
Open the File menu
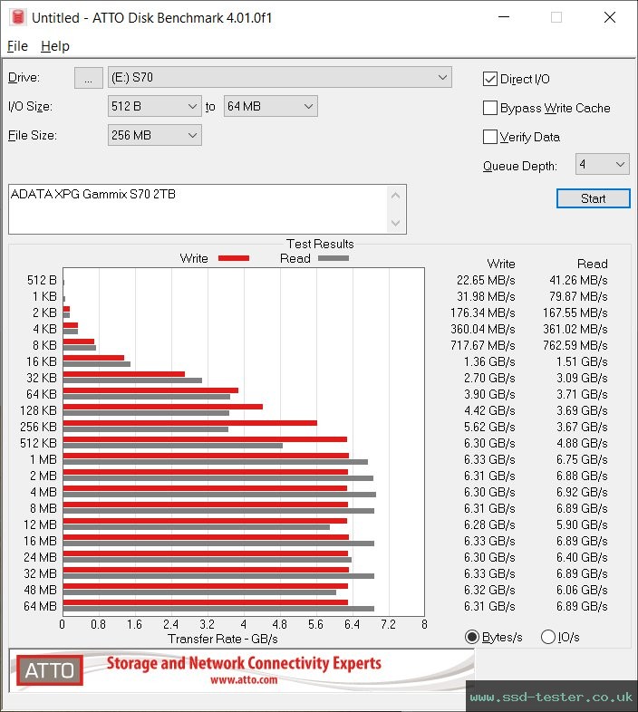17,46
